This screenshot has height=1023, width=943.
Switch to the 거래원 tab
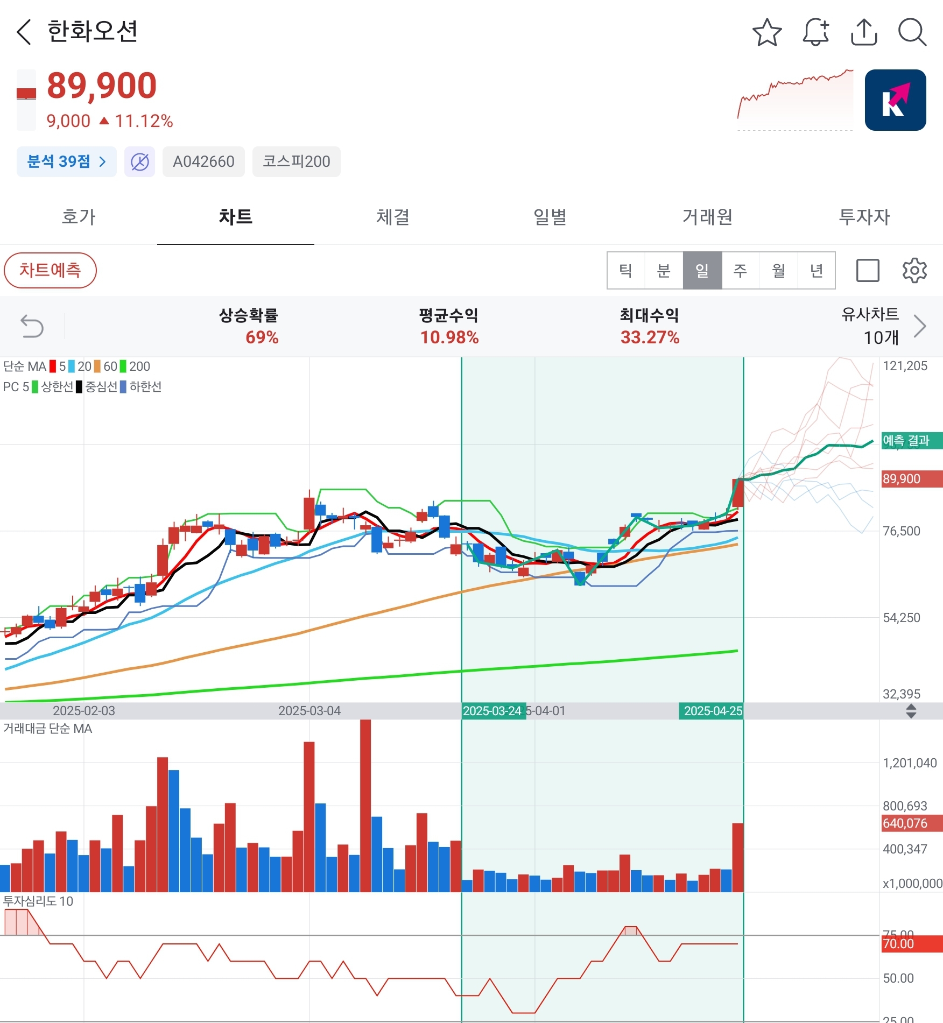[707, 217]
